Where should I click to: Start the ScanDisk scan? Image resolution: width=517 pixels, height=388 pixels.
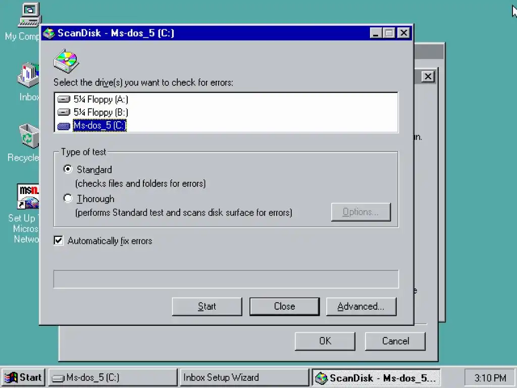[207, 307]
